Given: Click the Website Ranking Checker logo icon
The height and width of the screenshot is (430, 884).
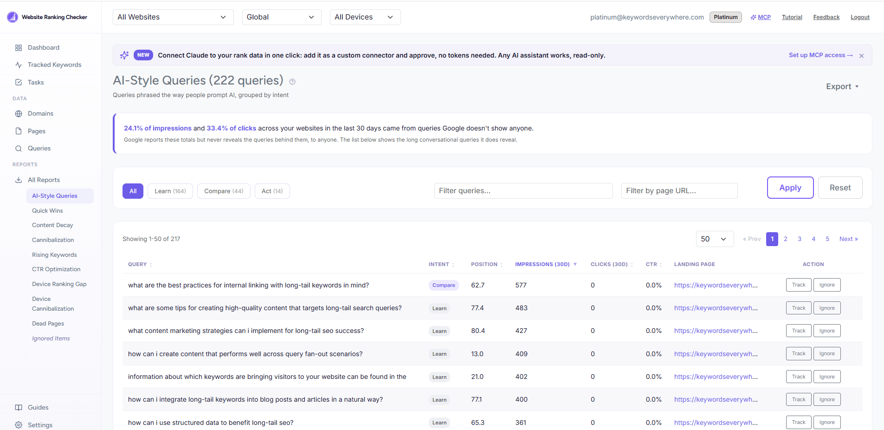Looking at the screenshot, I should 13,17.
